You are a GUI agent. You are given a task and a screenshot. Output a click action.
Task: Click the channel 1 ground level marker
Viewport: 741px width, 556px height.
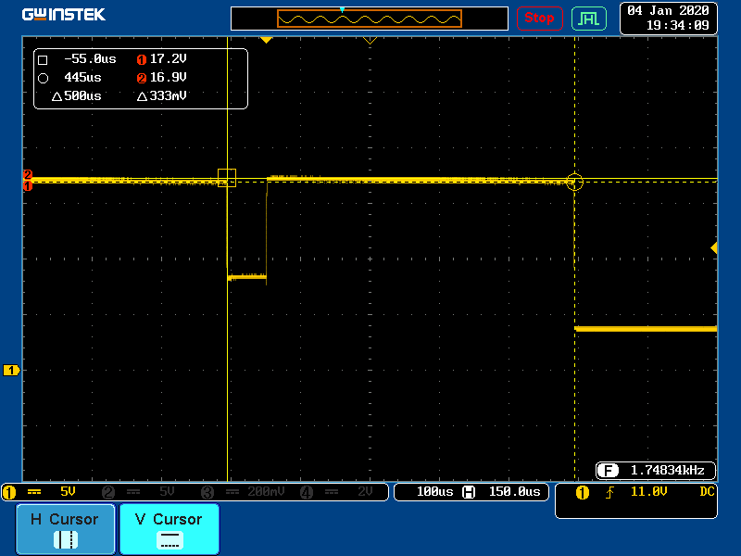click(11, 371)
